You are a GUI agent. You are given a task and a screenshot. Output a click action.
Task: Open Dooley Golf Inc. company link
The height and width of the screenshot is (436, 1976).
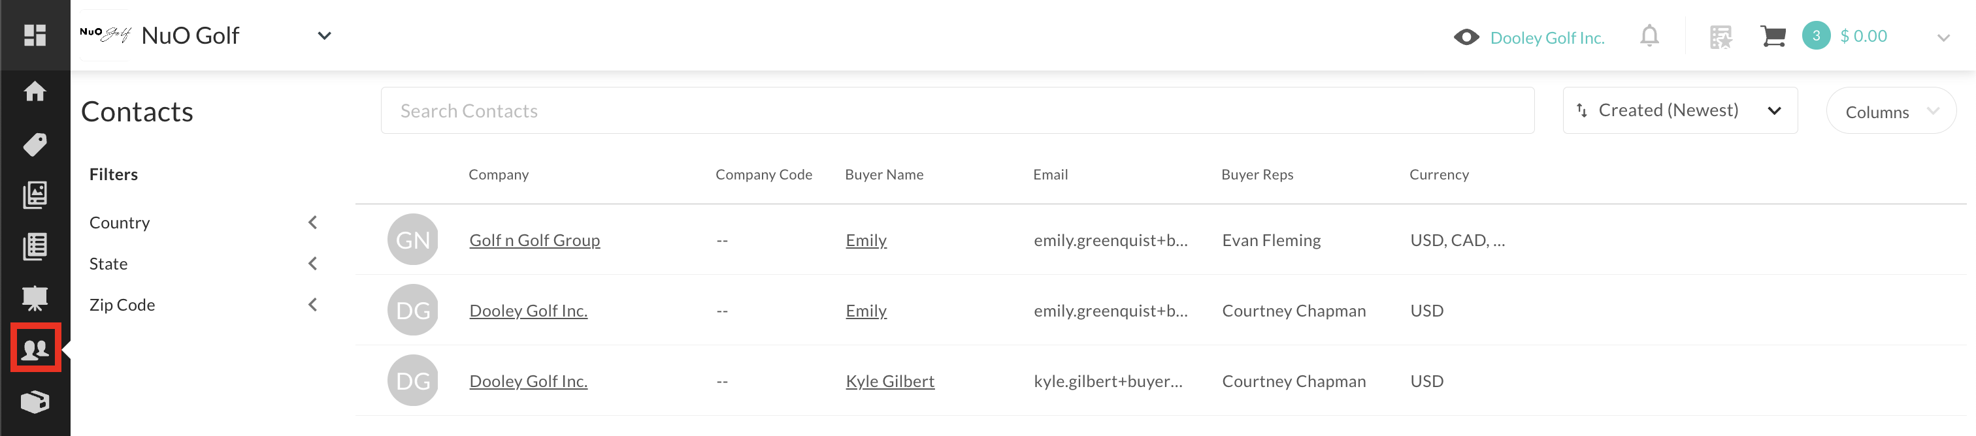(x=528, y=310)
